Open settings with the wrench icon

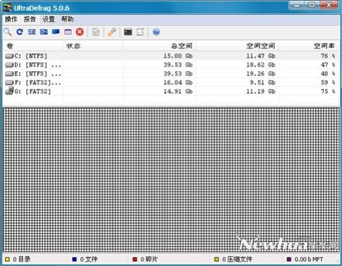[x=112, y=32]
